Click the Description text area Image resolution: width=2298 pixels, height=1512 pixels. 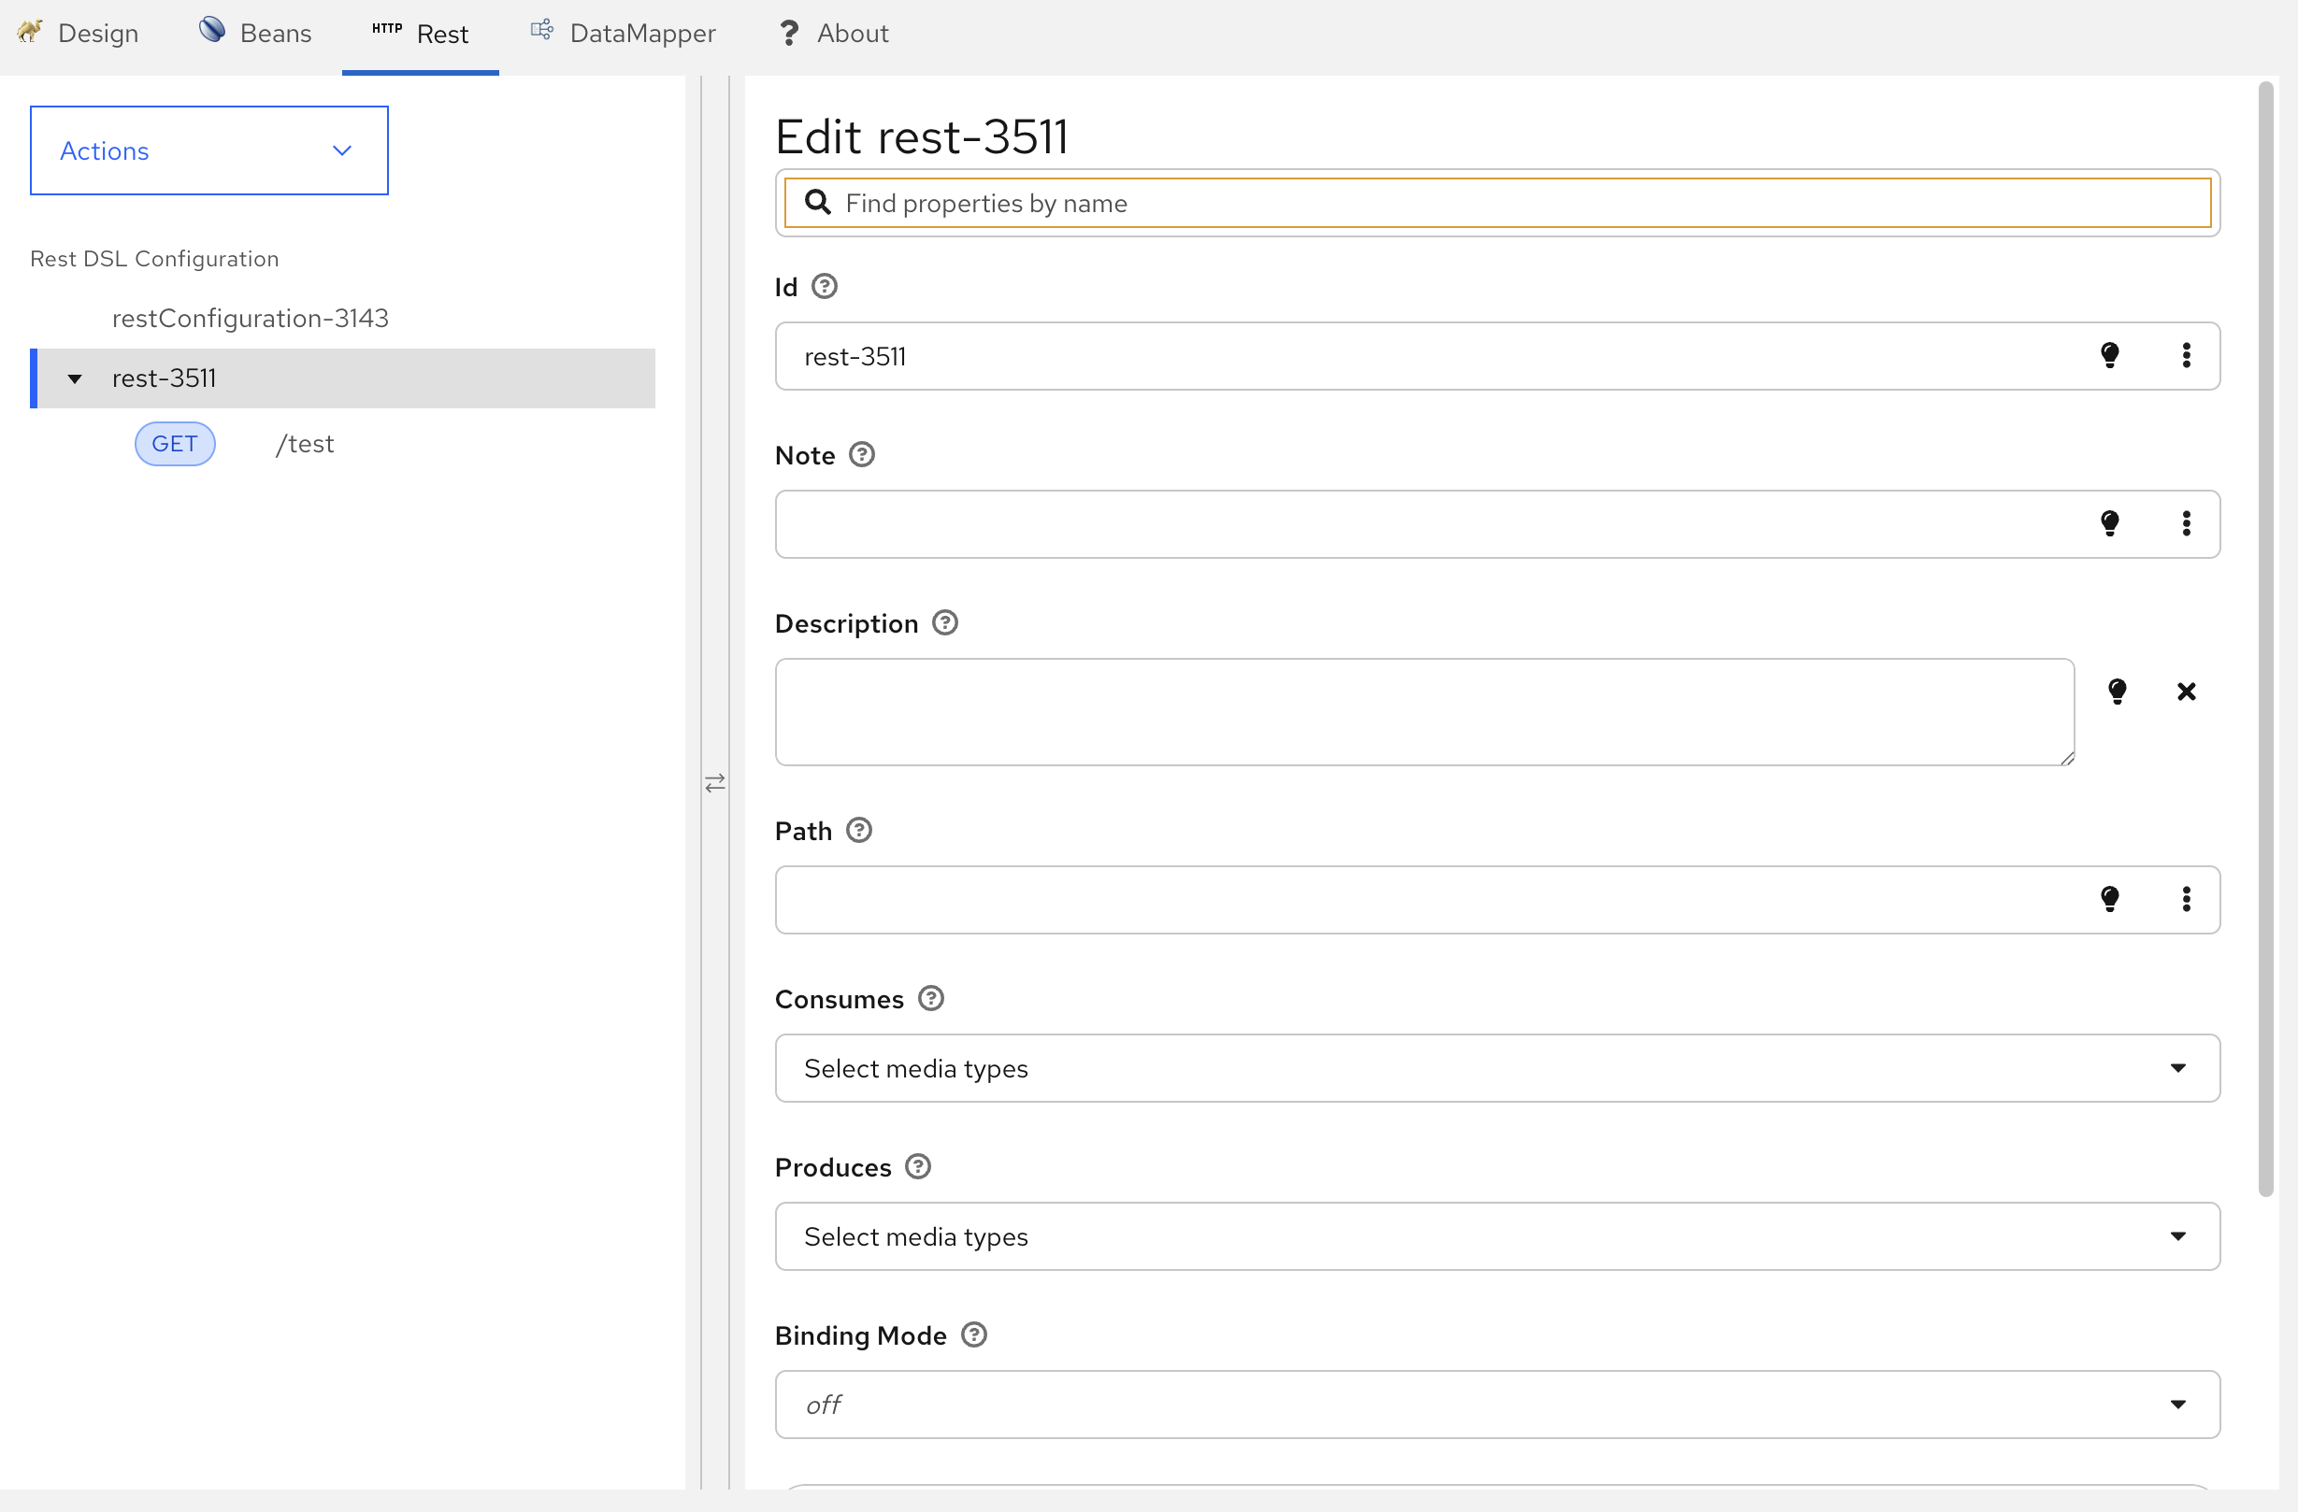1425,712
